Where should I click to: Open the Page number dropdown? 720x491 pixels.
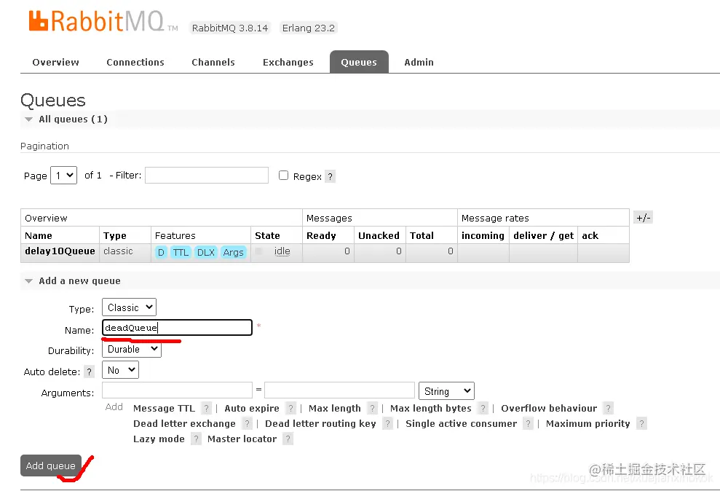tap(63, 175)
